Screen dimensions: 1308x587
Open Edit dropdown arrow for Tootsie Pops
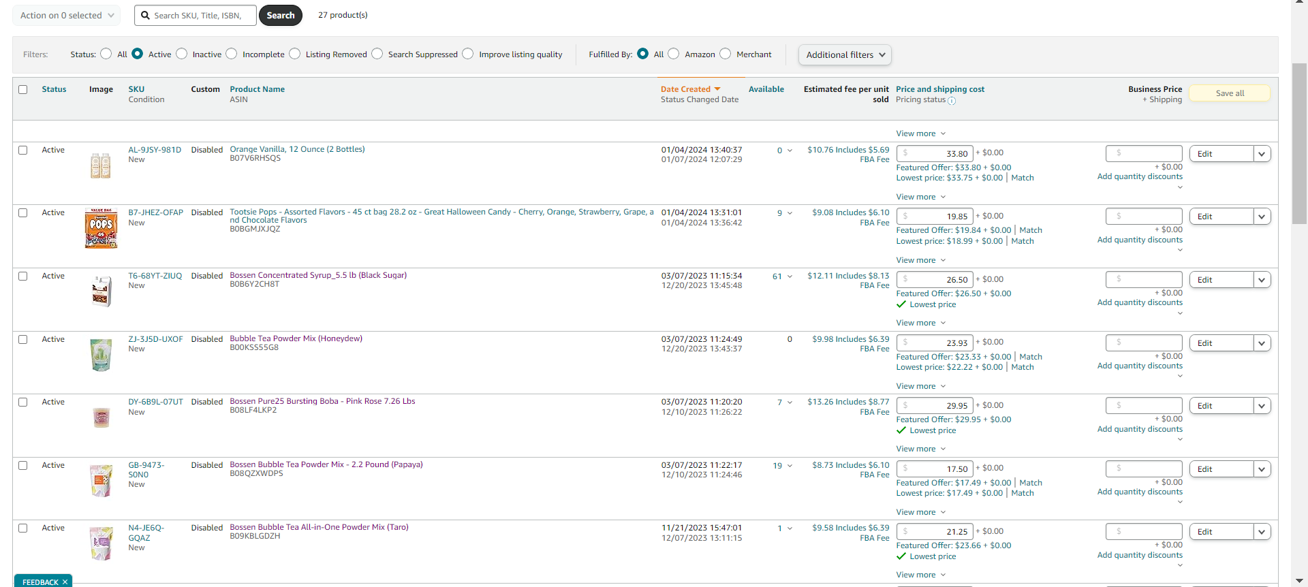click(1262, 217)
